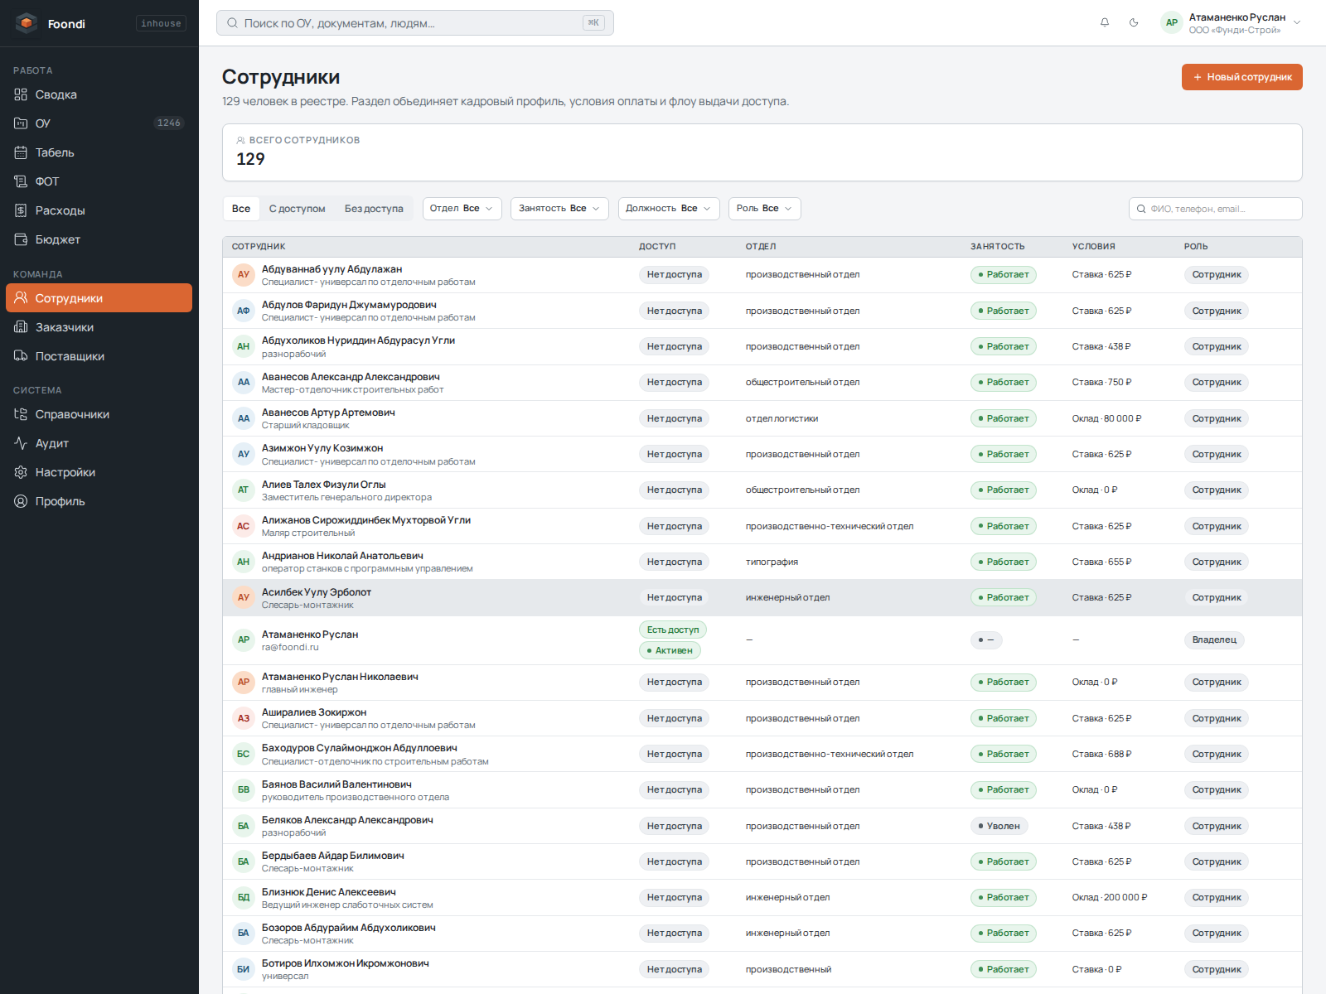Open Настройки settings item
Image resolution: width=1326 pixels, height=994 pixels.
[x=99, y=472]
